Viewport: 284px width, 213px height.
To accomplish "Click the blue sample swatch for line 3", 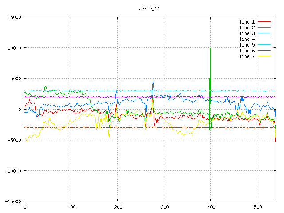I will 264,33.
